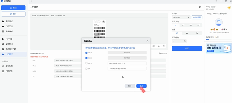Screen dimensions: 232x103
Task: Check the SN checkbox in dialog
Action: pos(86,69)
